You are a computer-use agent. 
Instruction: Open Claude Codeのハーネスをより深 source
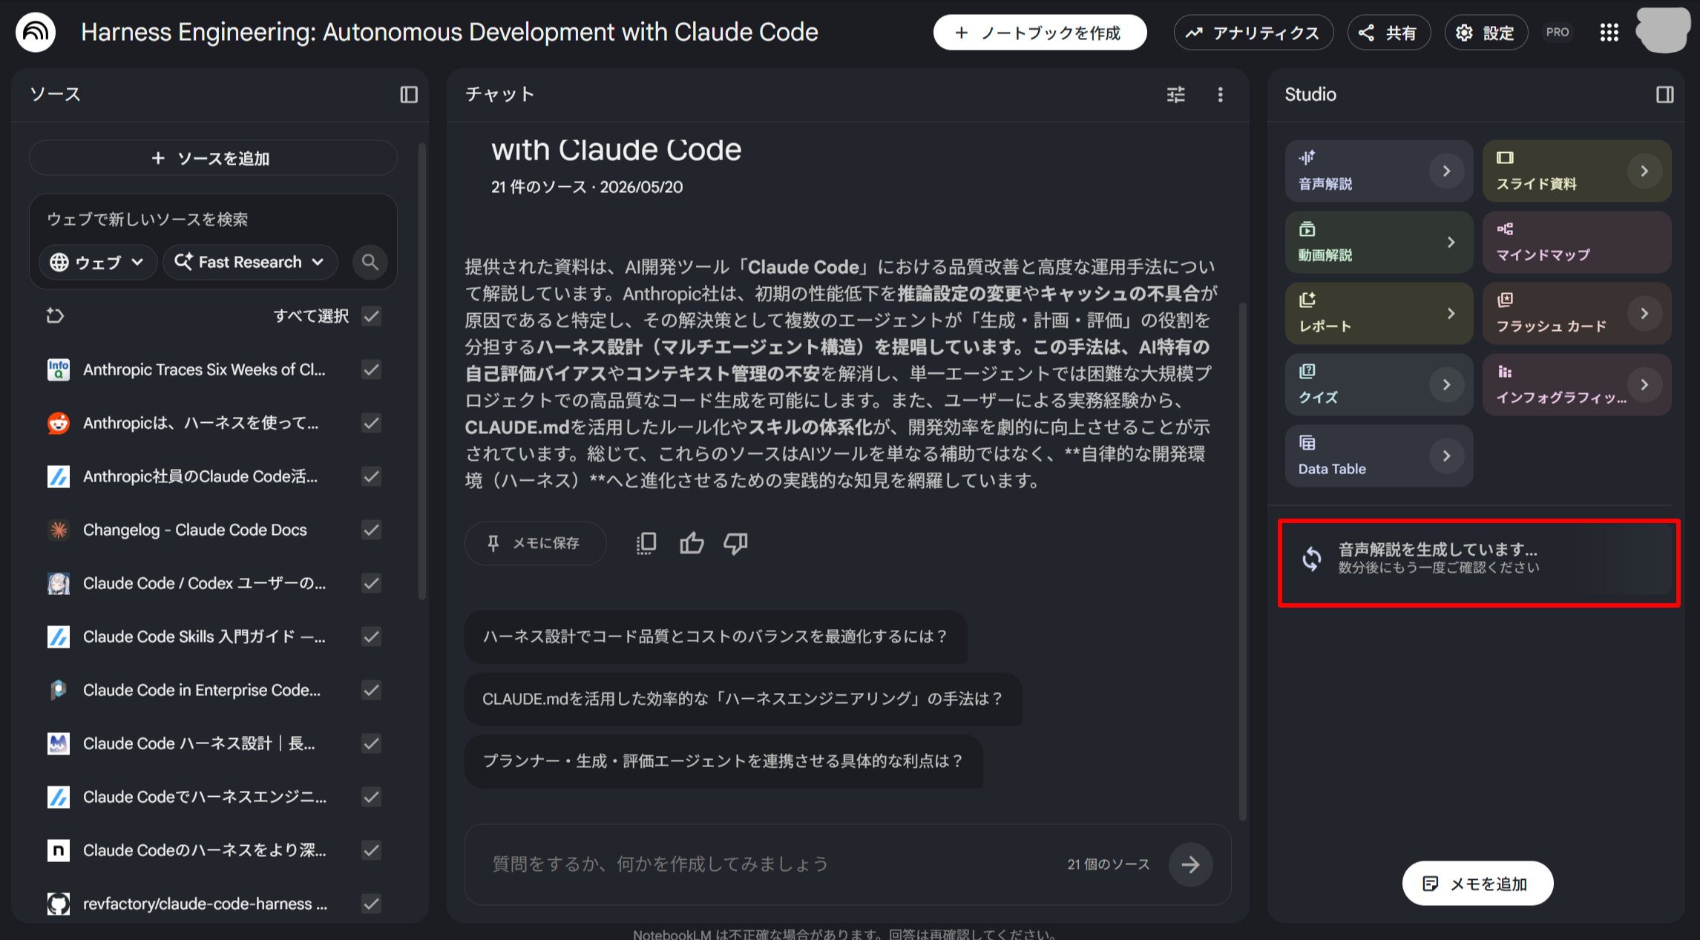pyautogui.click(x=205, y=850)
